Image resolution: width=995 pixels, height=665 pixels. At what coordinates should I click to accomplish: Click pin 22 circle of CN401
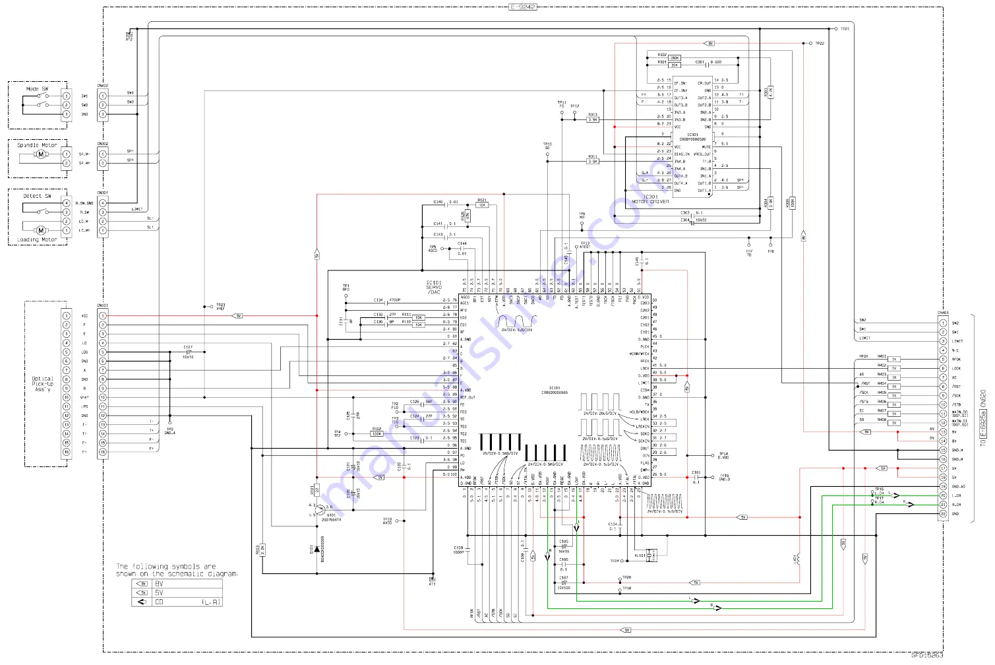[943, 513]
